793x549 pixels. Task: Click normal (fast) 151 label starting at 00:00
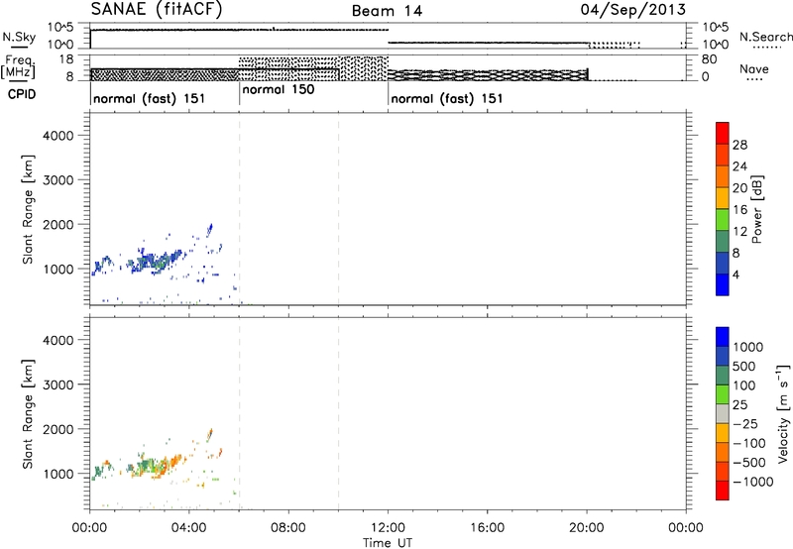pyautogui.click(x=150, y=98)
